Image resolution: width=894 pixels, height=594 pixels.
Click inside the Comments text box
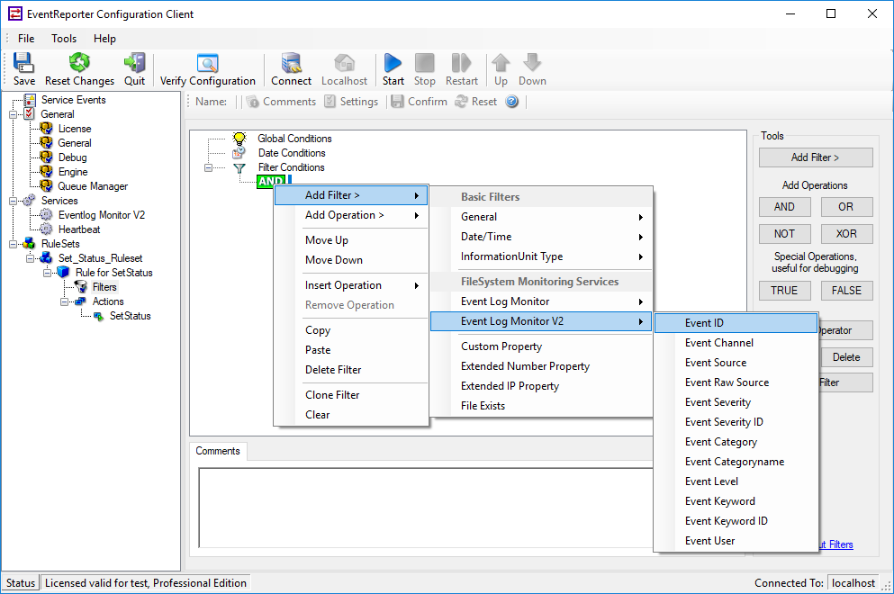click(425, 508)
